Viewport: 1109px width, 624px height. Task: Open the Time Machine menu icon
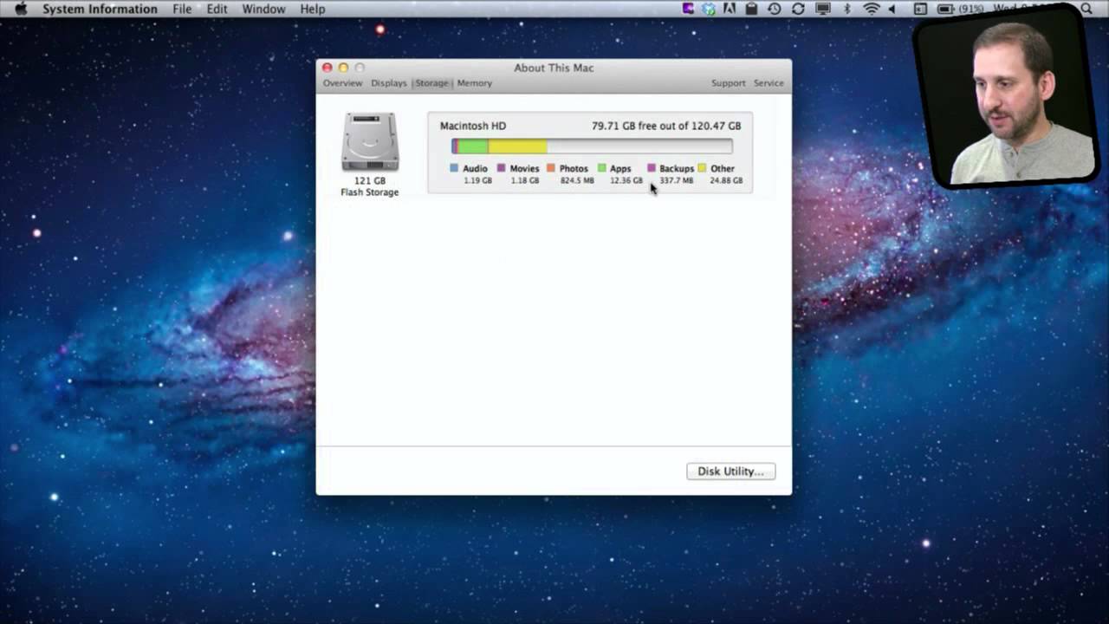coord(775,9)
